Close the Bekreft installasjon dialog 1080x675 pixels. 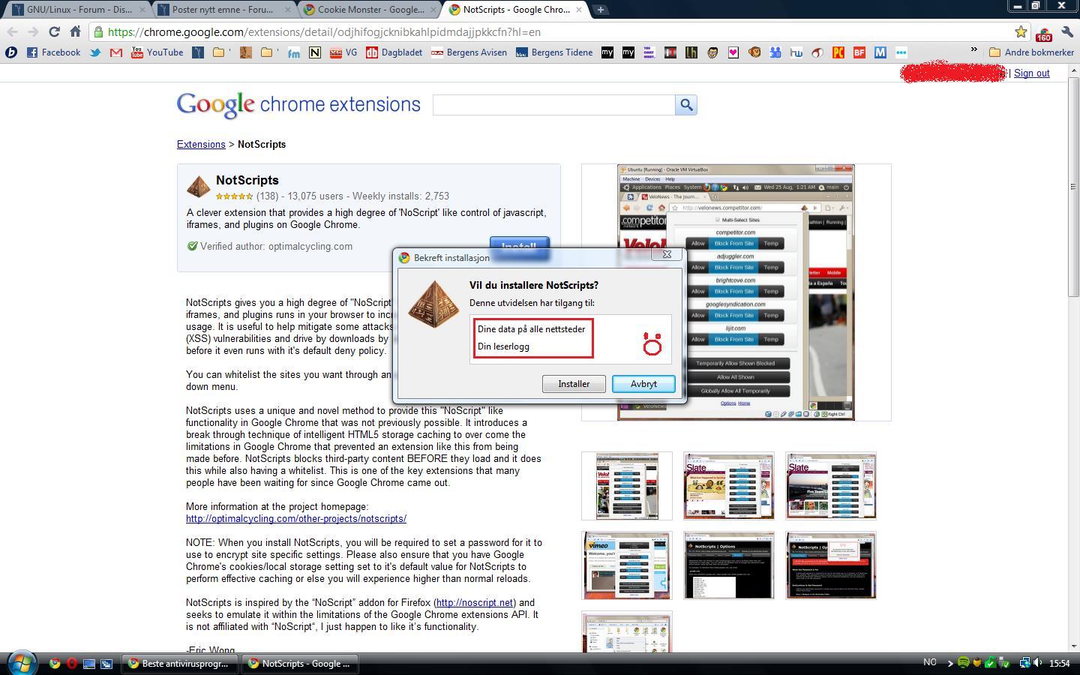667,254
